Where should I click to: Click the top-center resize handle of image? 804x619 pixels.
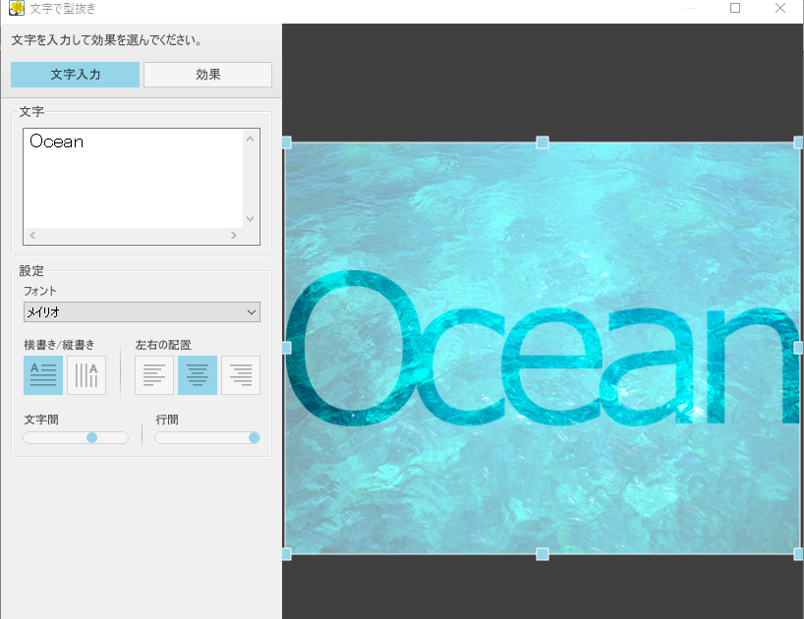pos(543,142)
